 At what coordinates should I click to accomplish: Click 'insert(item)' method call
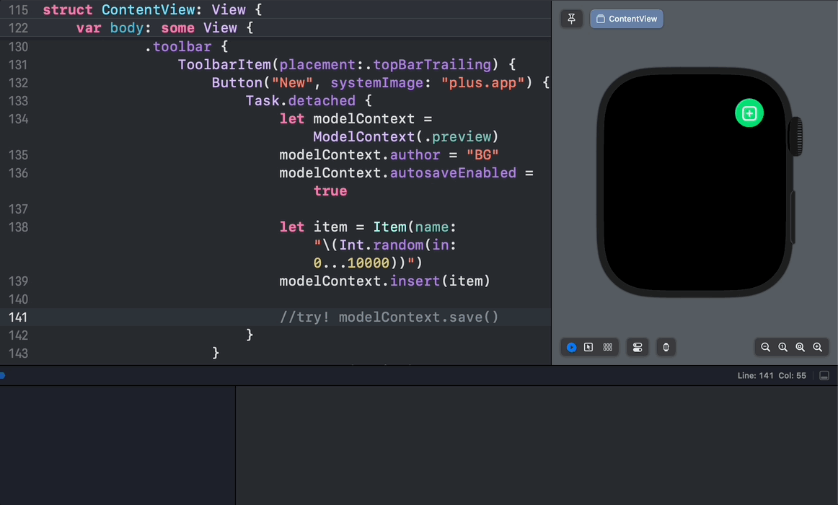(x=440, y=281)
